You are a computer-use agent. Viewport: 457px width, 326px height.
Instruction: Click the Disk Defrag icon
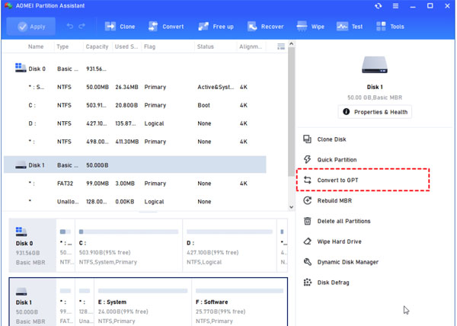pyautogui.click(x=307, y=283)
